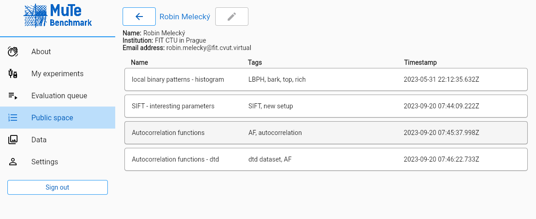The height and width of the screenshot is (219, 536).
Task: Click the About clapping hands icon
Action: 13,51
